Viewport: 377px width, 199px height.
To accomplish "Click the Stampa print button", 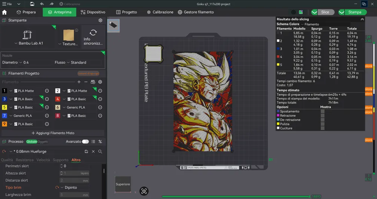I will [x=355, y=12].
